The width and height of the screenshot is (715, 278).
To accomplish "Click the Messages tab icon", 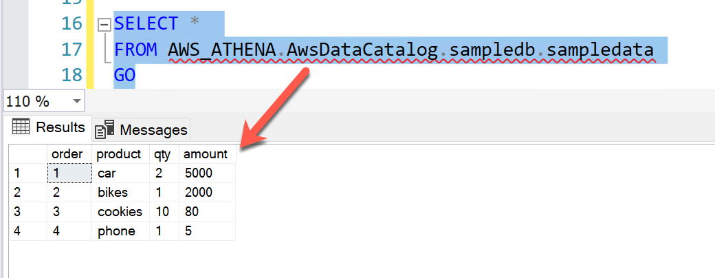I will point(104,129).
